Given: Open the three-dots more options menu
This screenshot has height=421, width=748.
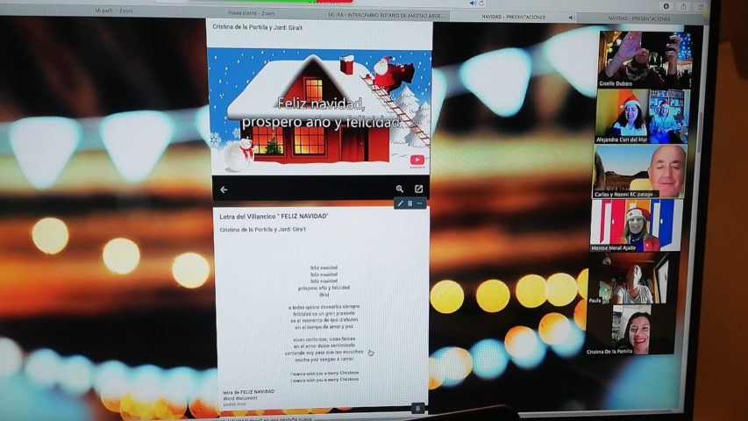Looking at the screenshot, I should coord(419,203).
